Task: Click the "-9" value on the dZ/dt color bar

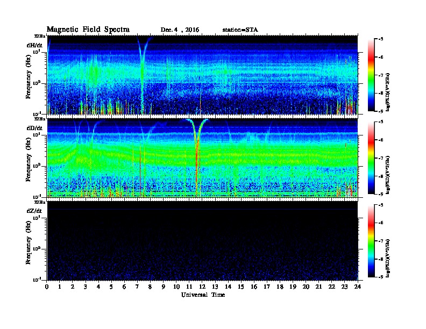Action: (380, 277)
